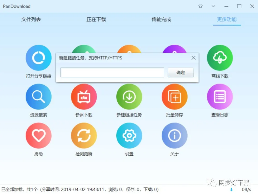Expand the title bar dropdown chevron
This screenshot has height=194, width=258.
coord(213,6)
